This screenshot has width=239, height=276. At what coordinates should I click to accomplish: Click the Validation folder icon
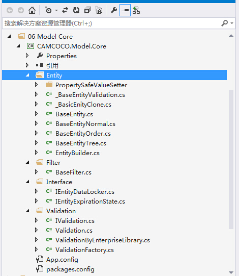click(40, 211)
